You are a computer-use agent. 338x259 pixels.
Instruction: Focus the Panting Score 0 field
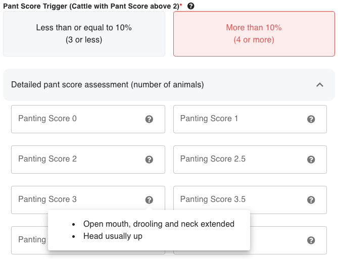[x=76, y=119]
